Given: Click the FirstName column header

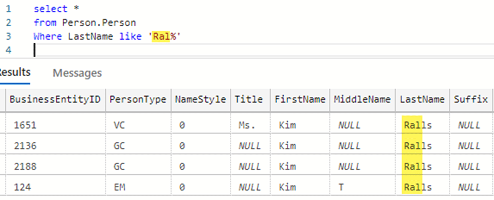Looking at the screenshot, I should (x=300, y=99).
